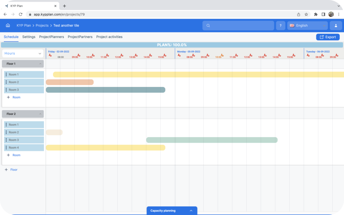Open the user profile icon menu
Image resolution: width=344 pixels, height=215 pixels.
click(335, 26)
